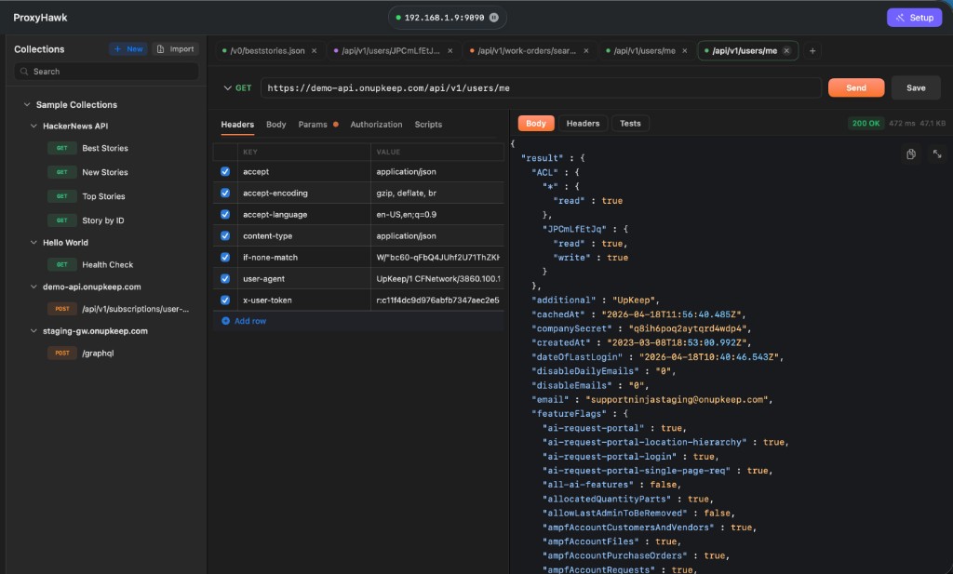Open the Health Check request
This screenshot has width=953, height=574.
click(x=108, y=265)
